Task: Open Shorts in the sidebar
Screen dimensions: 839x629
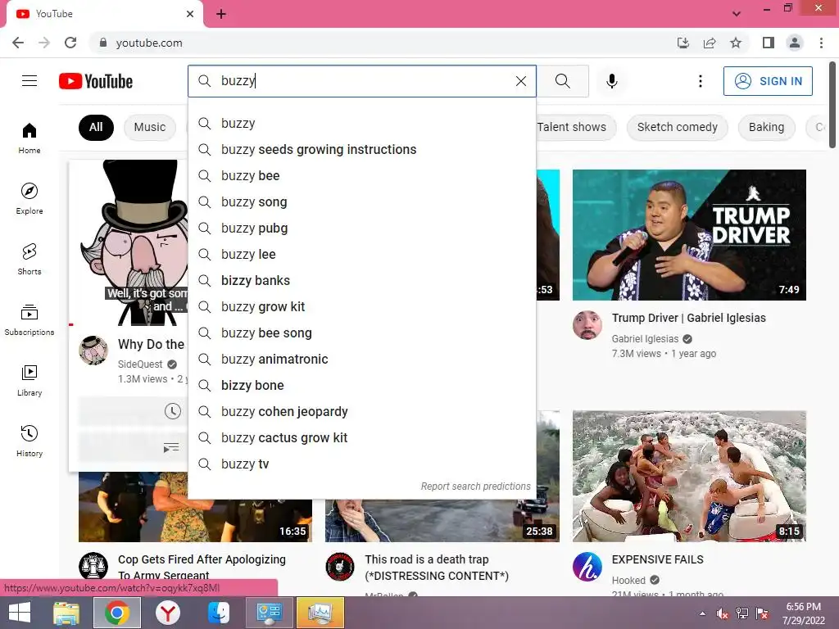Action: (x=29, y=259)
